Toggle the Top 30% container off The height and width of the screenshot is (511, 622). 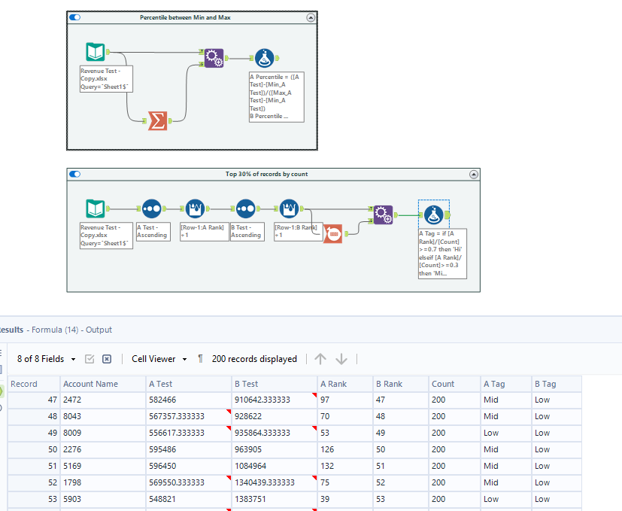[x=74, y=174]
